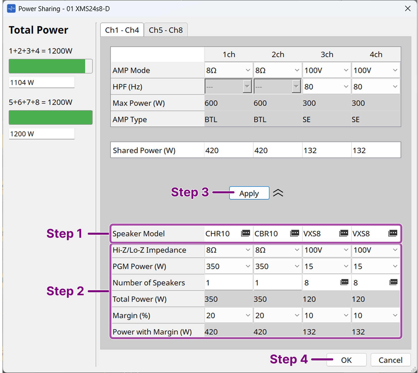Click the Power Sharing app icon in title bar

click(11, 9)
